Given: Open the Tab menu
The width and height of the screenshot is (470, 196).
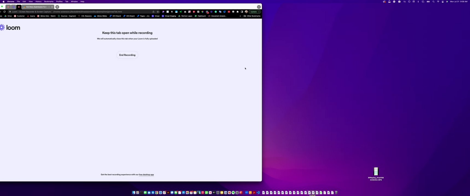Looking at the screenshot, I should point(67,2).
